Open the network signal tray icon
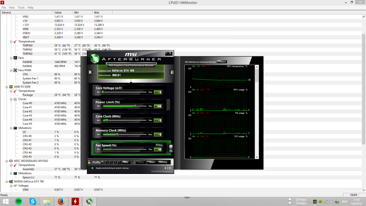 point(326,202)
